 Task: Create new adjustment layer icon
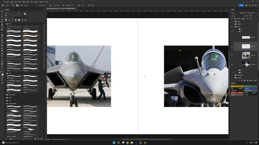tap(247, 81)
